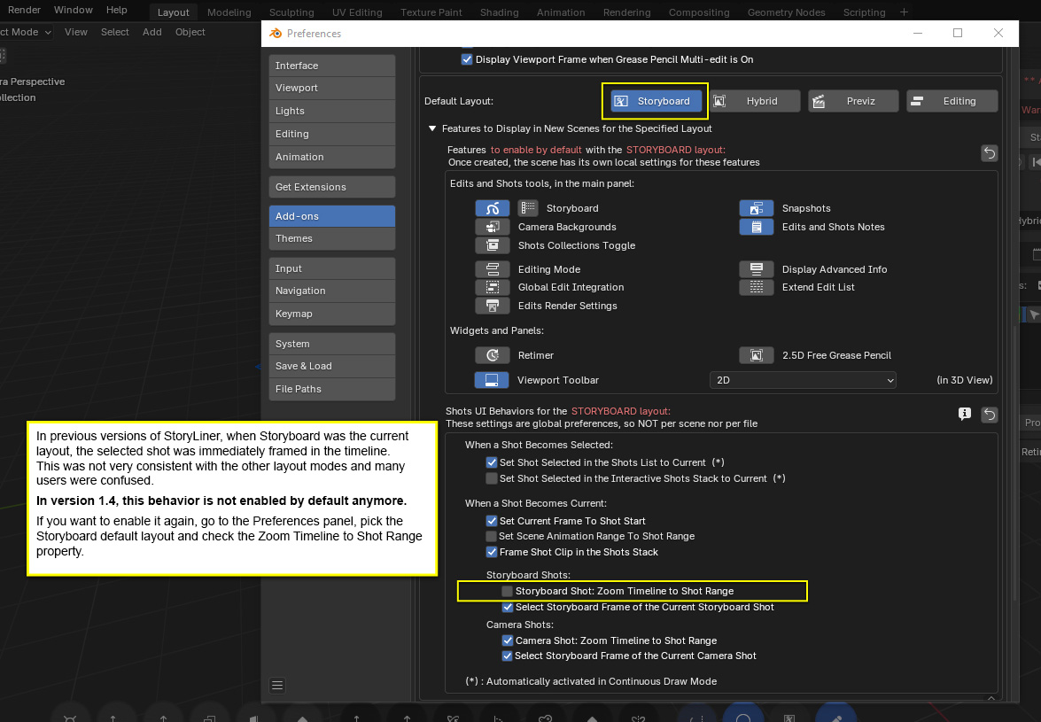
Task: Click the grid icon left of the Storyboard feature label
Action: [528, 208]
